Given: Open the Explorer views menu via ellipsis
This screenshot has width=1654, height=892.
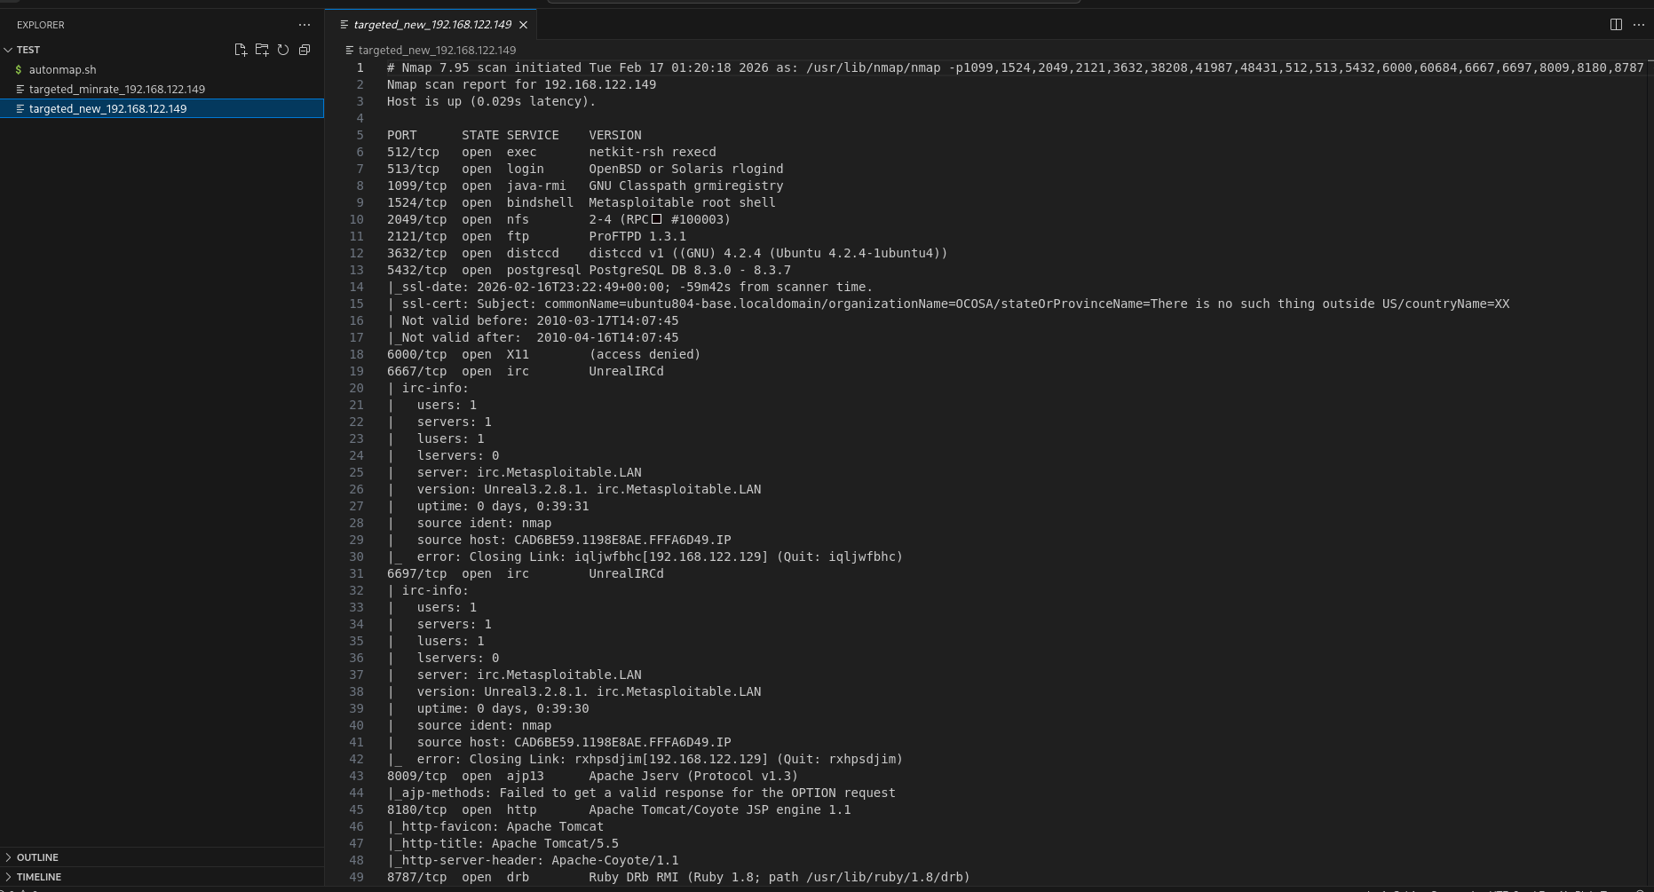Looking at the screenshot, I should coord(305,24).
